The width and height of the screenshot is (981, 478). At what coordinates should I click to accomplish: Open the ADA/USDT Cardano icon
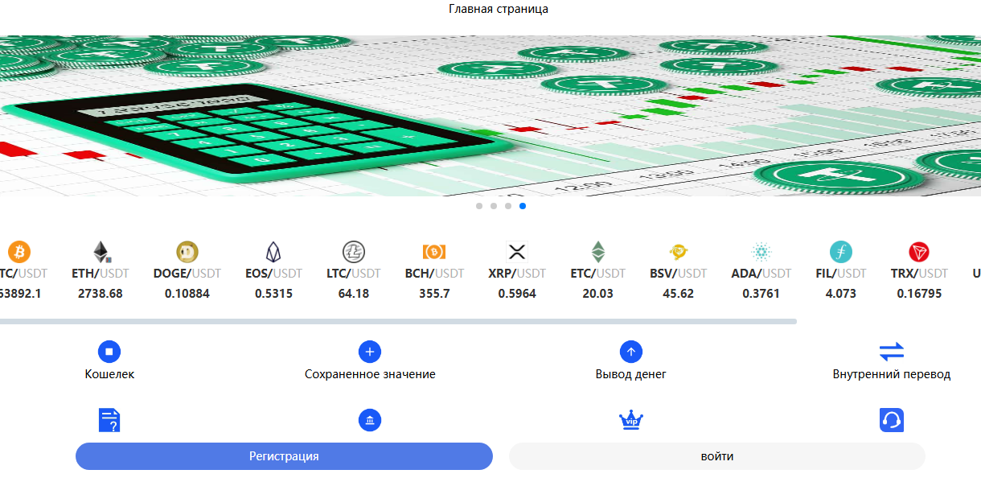coord(761,252)
